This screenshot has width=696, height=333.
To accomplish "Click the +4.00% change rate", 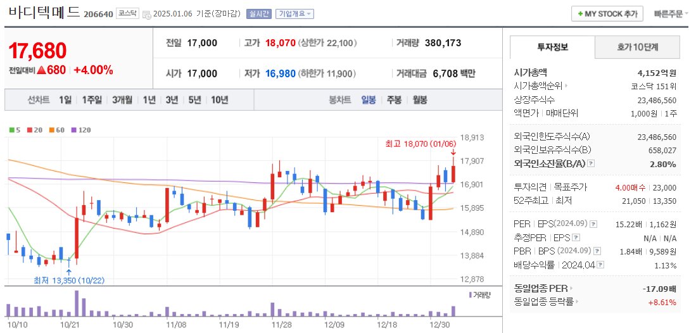I will [x=93, y=70].
